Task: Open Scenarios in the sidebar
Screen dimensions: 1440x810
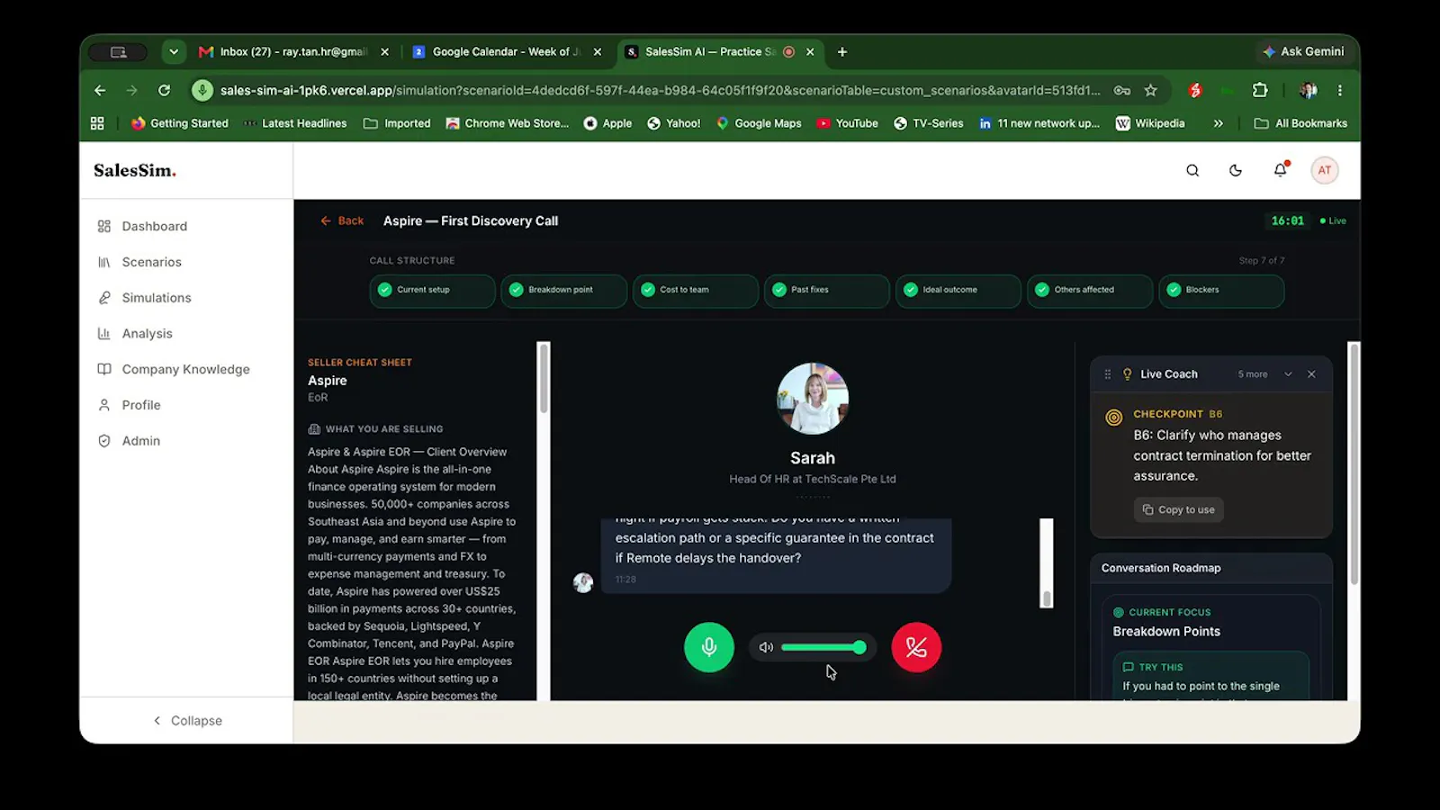Action: click(139, 262)
